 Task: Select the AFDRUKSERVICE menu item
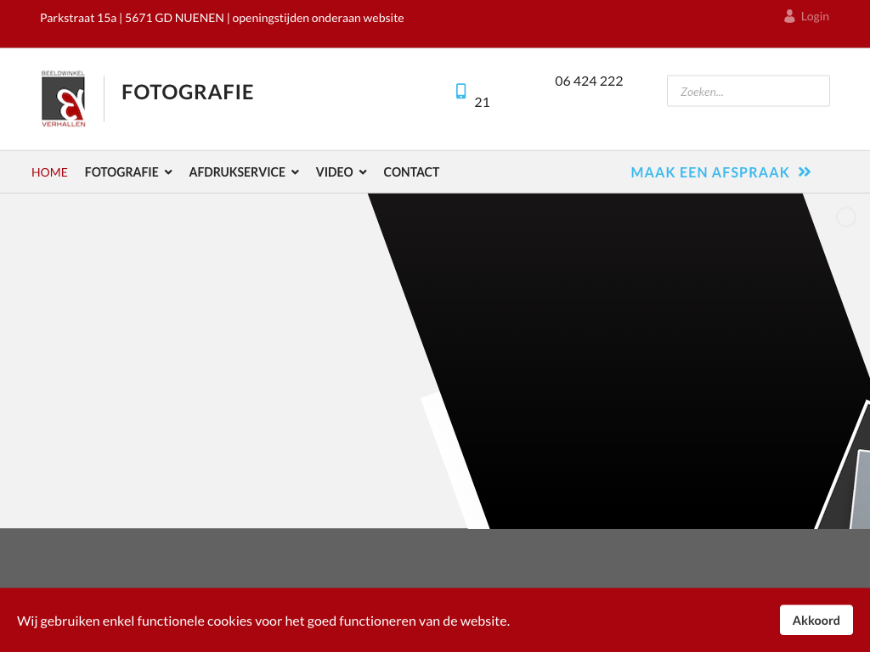click(237, 172)
